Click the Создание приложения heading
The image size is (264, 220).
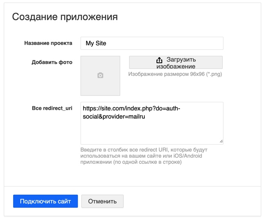[65, 17]
